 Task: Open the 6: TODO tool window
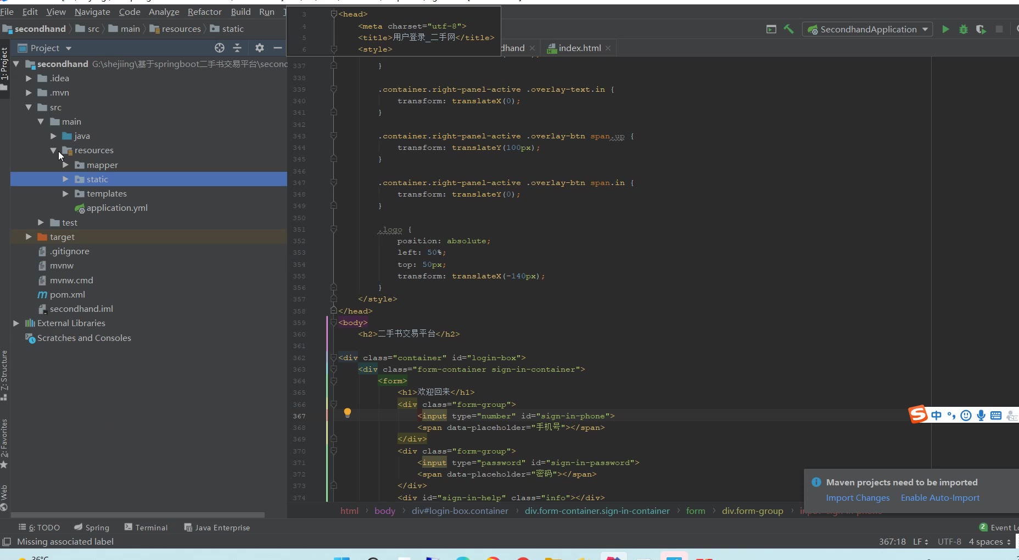point(39,528)
